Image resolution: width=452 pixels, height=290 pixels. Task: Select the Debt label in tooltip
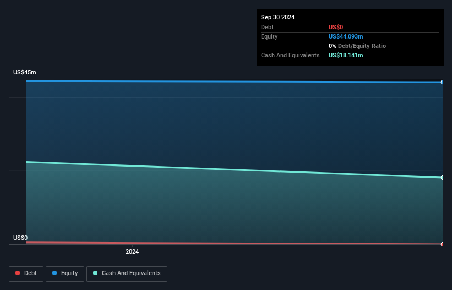(x=267, y=27)
